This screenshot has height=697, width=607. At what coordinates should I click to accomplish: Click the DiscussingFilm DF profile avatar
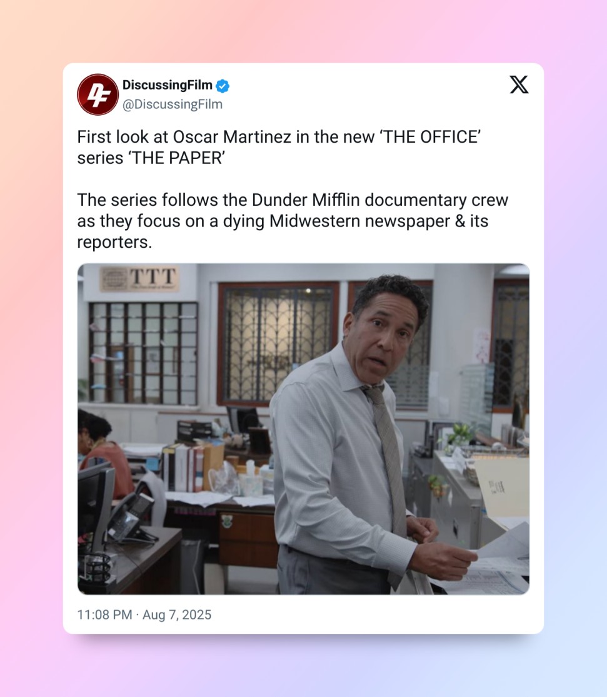pyautogui.click(x=98, y=94)
